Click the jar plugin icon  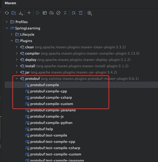[22, 72]
